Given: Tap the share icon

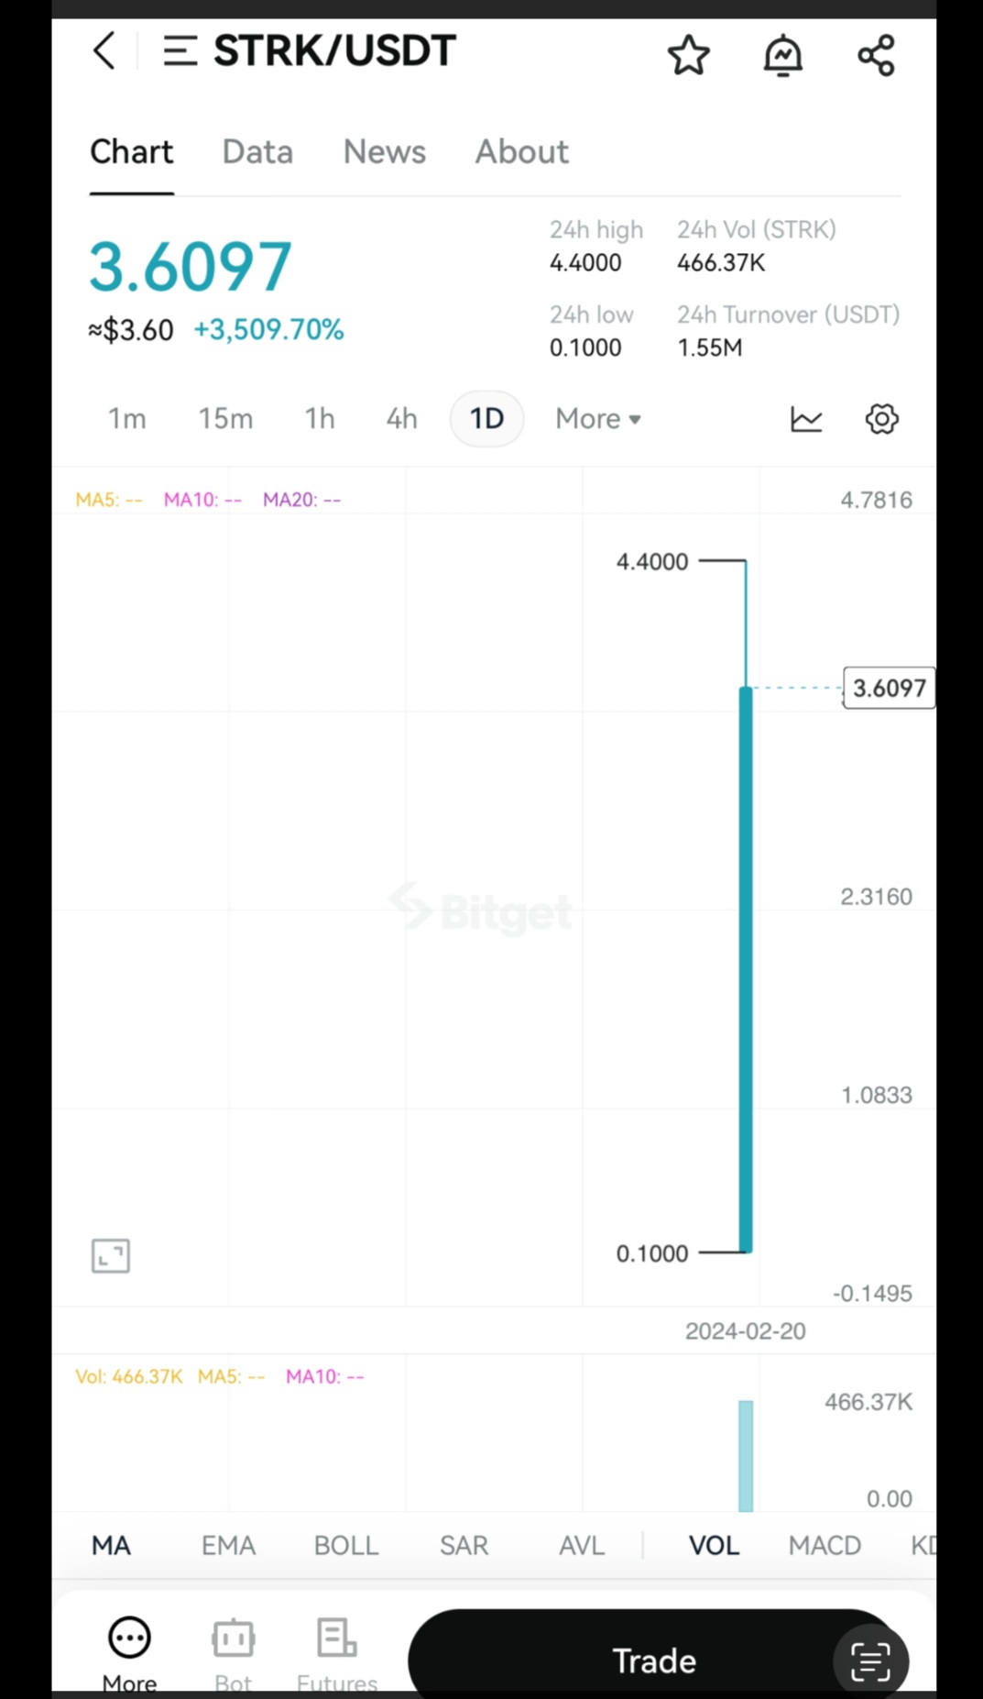Looking at the screenshot, I should coord(876,55).
